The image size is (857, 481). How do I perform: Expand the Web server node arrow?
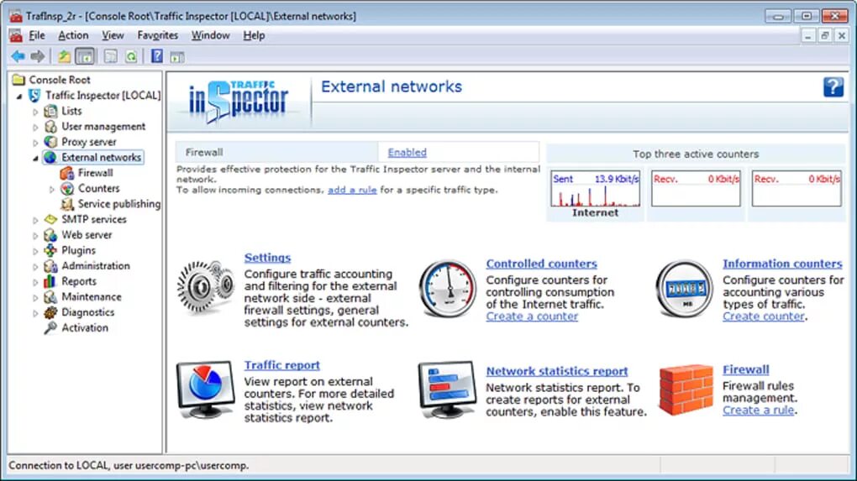pos(35,236)
